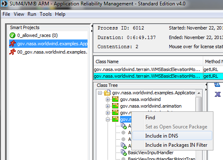Click class icon directly above BasicViewInputHandler row
The height and width of the screenshot is (160, 223).
pos(124,146)
